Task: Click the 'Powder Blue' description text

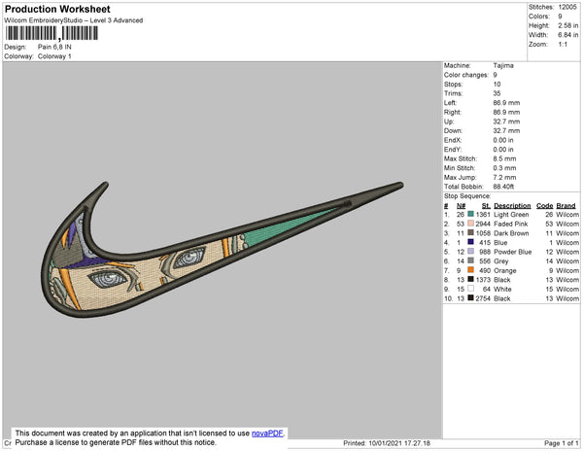Action: point(513,252)
